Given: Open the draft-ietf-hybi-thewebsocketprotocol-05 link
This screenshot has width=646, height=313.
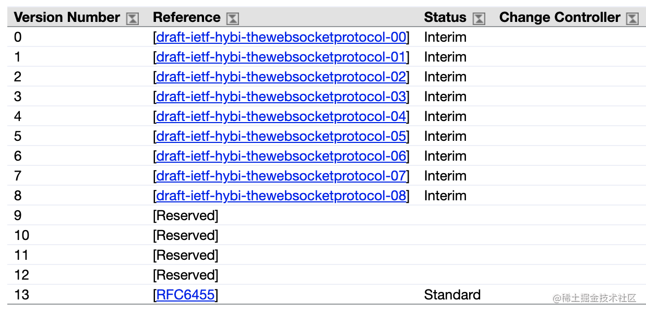Looking at the screenshot, I should click(281, 136).
